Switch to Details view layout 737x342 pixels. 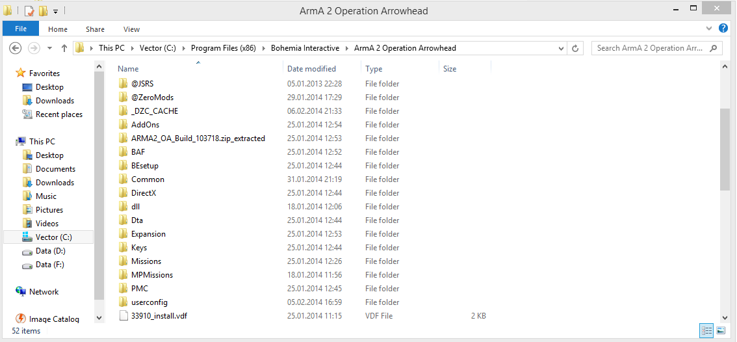point(706,331)
